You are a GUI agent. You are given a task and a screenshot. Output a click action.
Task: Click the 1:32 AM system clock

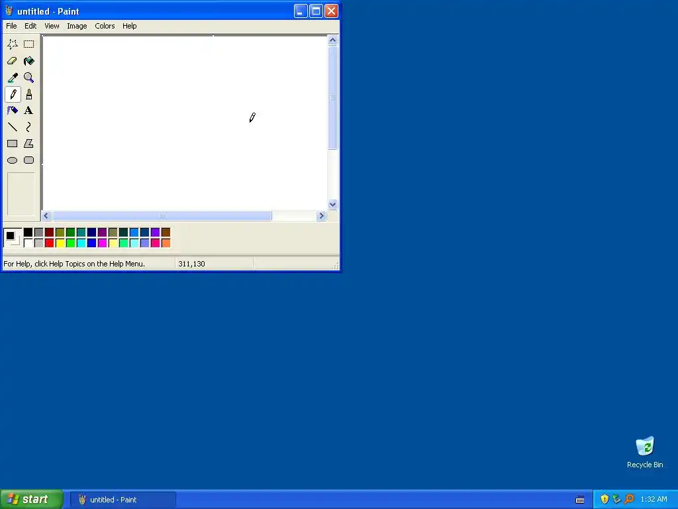[654, 499]
